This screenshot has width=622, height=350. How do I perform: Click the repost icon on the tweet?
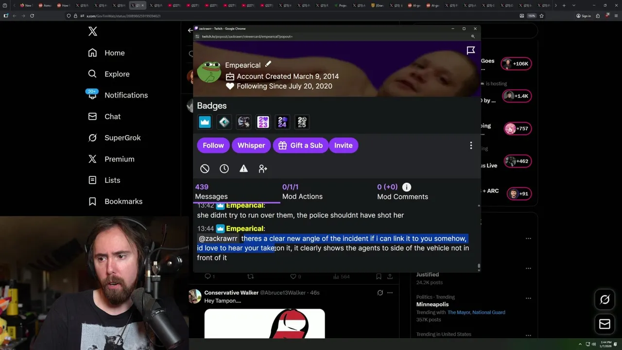click(250, 277)
